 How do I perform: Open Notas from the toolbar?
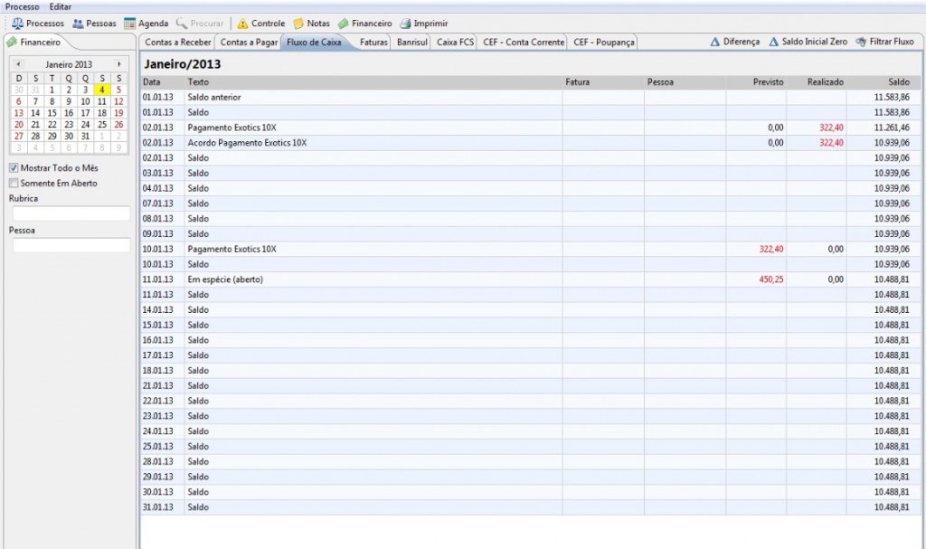pos(298,24)
